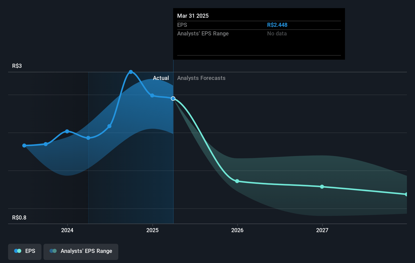This screenshot has width=415, height=263.
Task: Click the last forecast point at chart's right edge
Action: point(406,194)
